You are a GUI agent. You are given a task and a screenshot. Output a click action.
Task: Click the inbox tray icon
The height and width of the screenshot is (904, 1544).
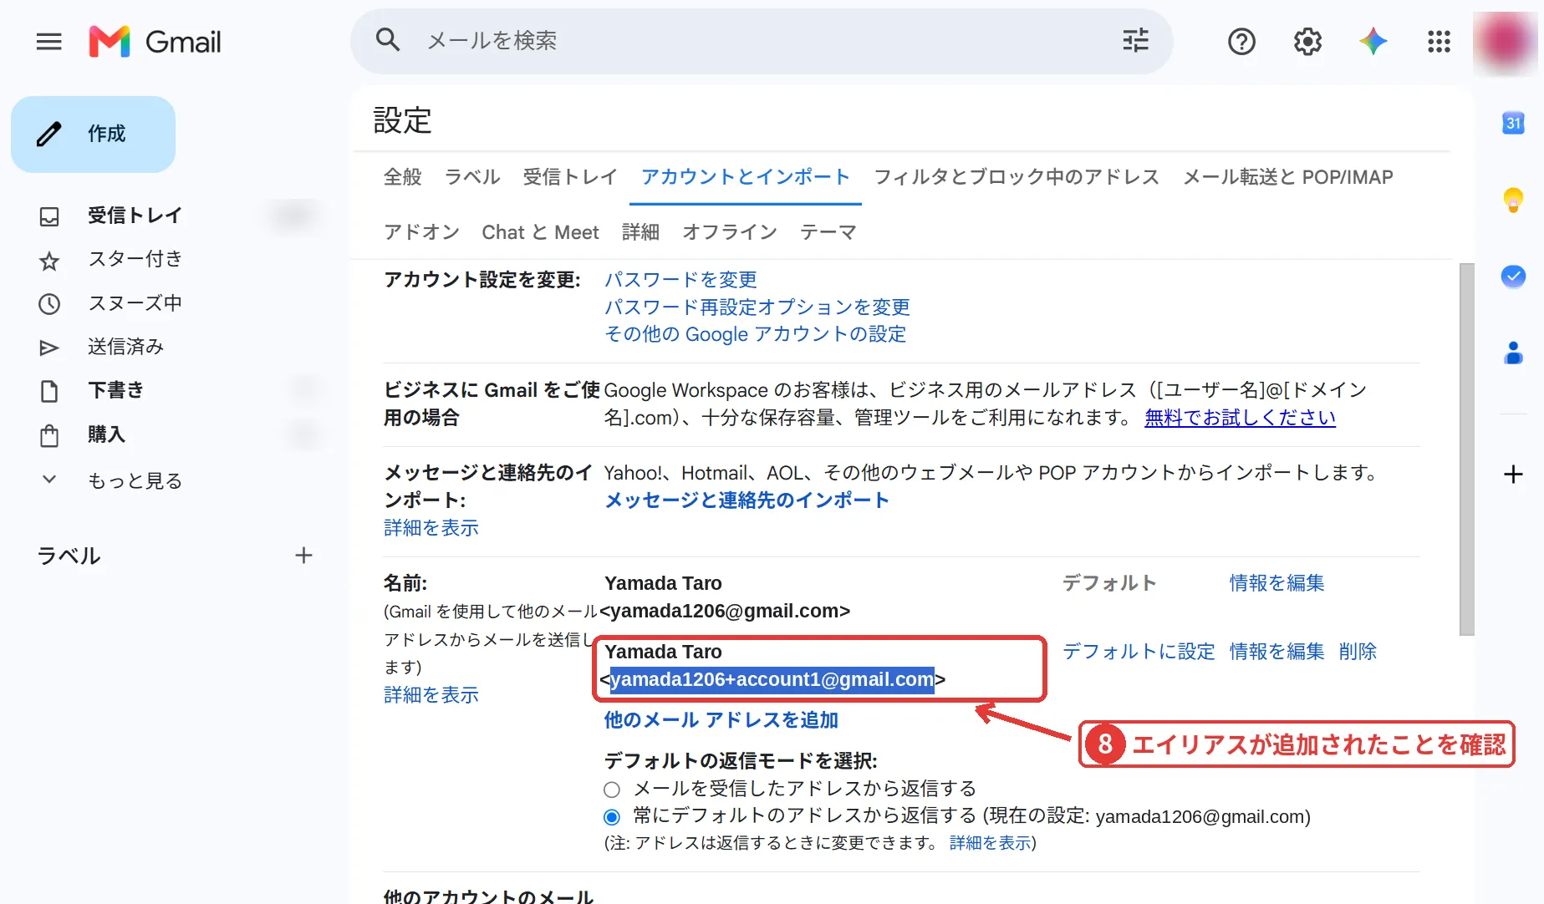(x=49, y=216)
